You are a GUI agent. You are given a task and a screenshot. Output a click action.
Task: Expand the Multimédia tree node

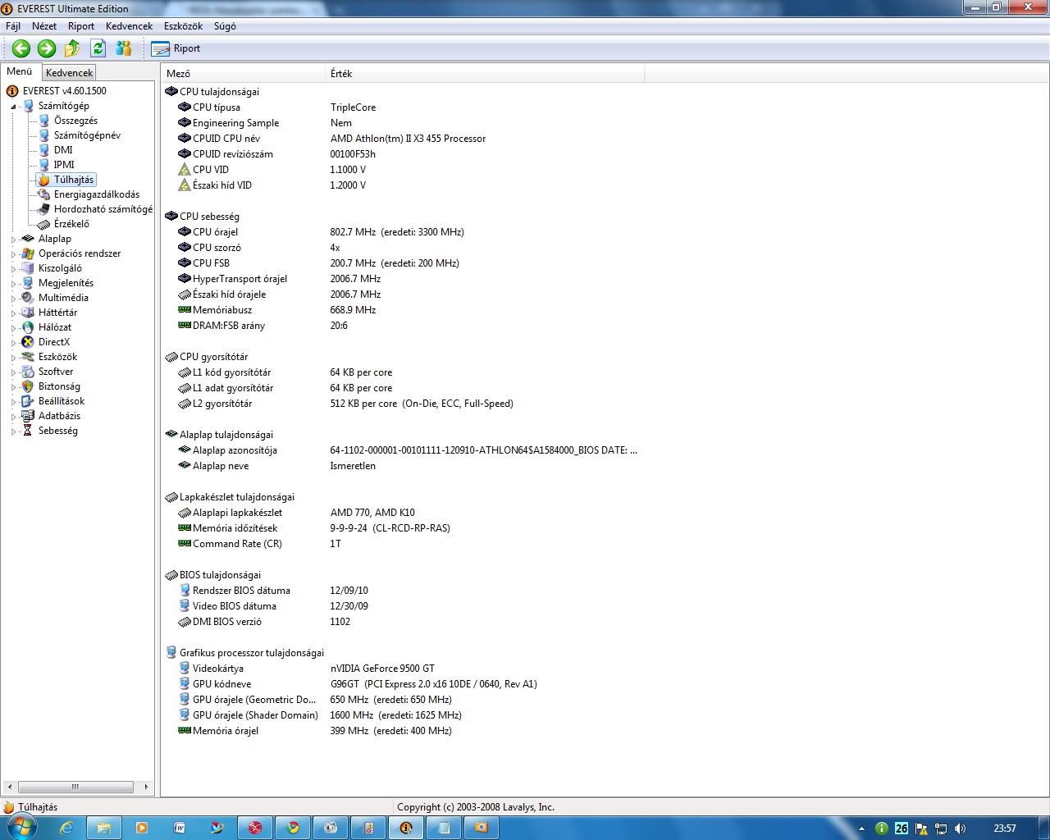click(x=13, y=299)
